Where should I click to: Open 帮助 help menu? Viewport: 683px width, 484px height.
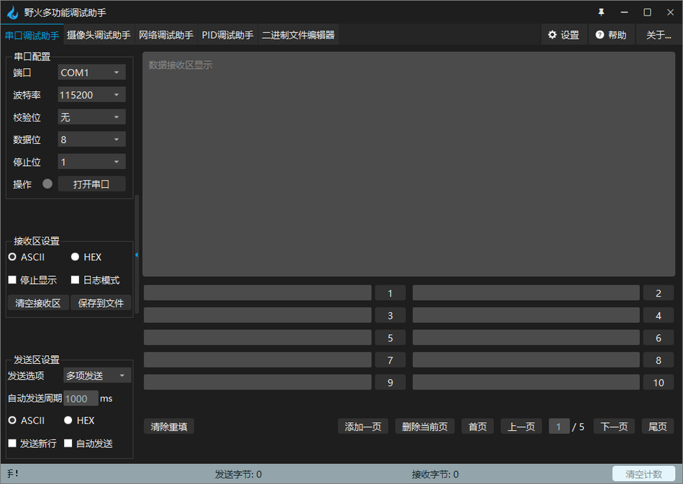pyautogui.click(x=610, y=35)
